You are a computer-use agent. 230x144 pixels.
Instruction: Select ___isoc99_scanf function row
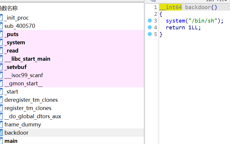[72, 75]
